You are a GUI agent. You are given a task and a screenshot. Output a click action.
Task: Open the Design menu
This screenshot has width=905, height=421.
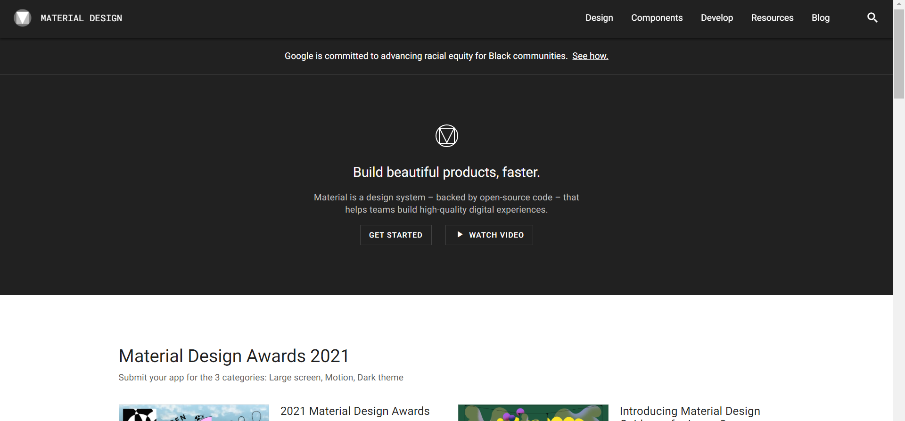click(599, 18)
